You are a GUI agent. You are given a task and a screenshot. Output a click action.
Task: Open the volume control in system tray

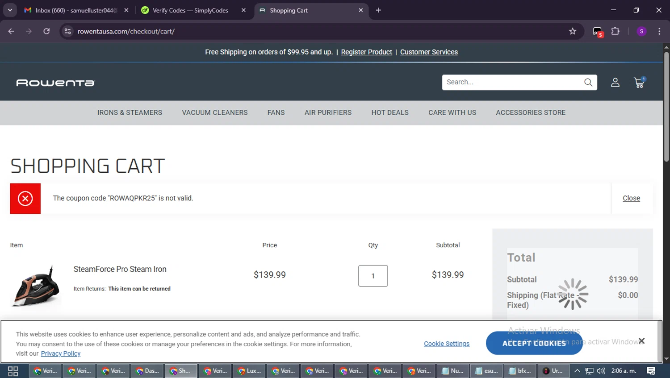tap(601, 371)
